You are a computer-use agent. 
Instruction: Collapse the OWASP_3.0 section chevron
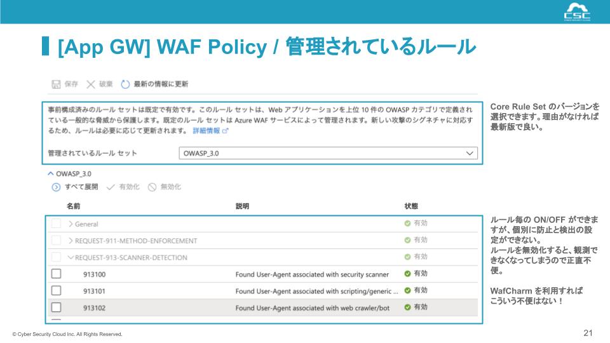51,173
